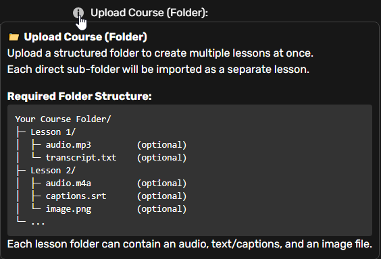Select the audio.mp3 file entry
This screenshot has height=259, width=381.
[x=68, y=145]
